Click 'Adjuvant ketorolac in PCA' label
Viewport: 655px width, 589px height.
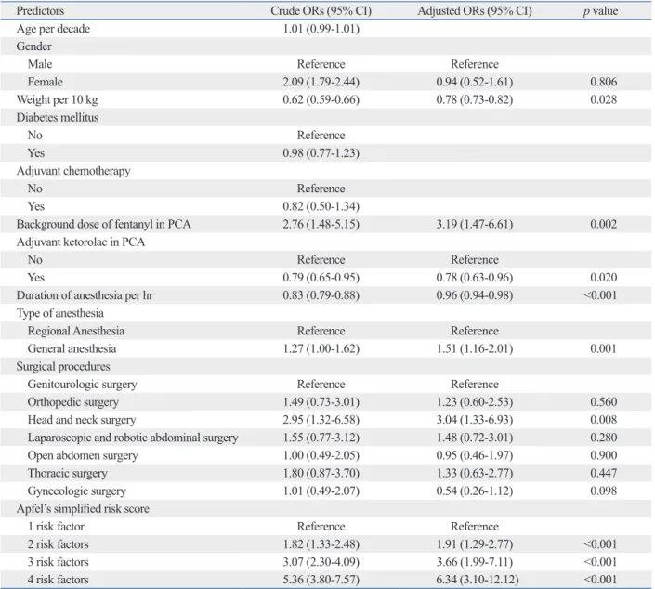(81, 242)
